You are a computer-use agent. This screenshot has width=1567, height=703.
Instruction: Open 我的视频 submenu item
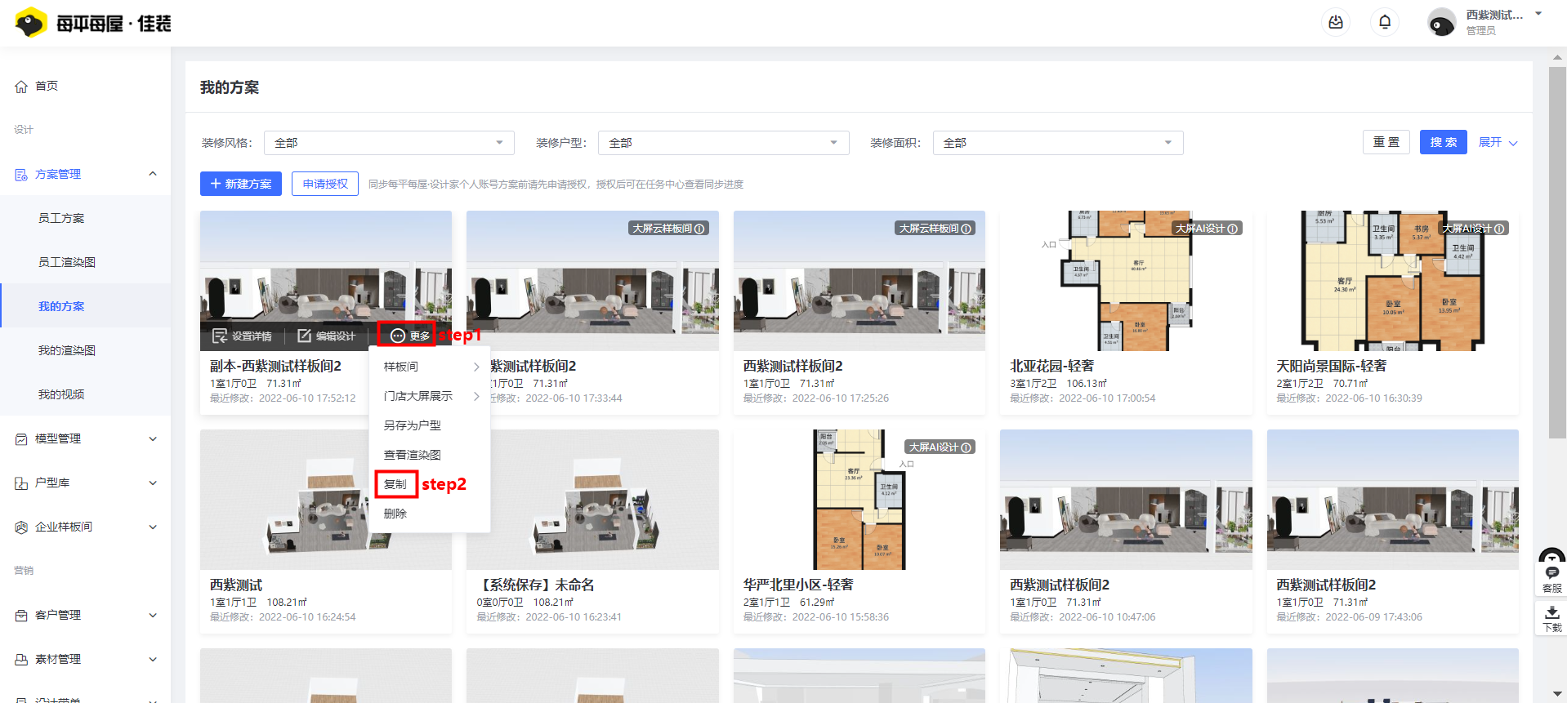[61, 394]
